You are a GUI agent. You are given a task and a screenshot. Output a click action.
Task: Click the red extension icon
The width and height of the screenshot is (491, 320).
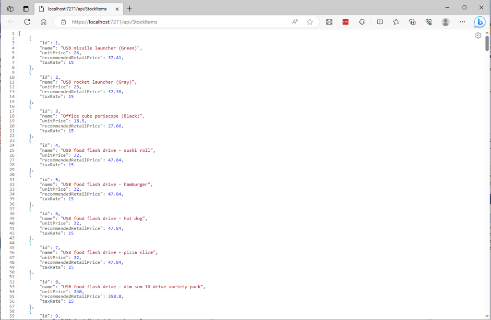(x=346, y=22)
